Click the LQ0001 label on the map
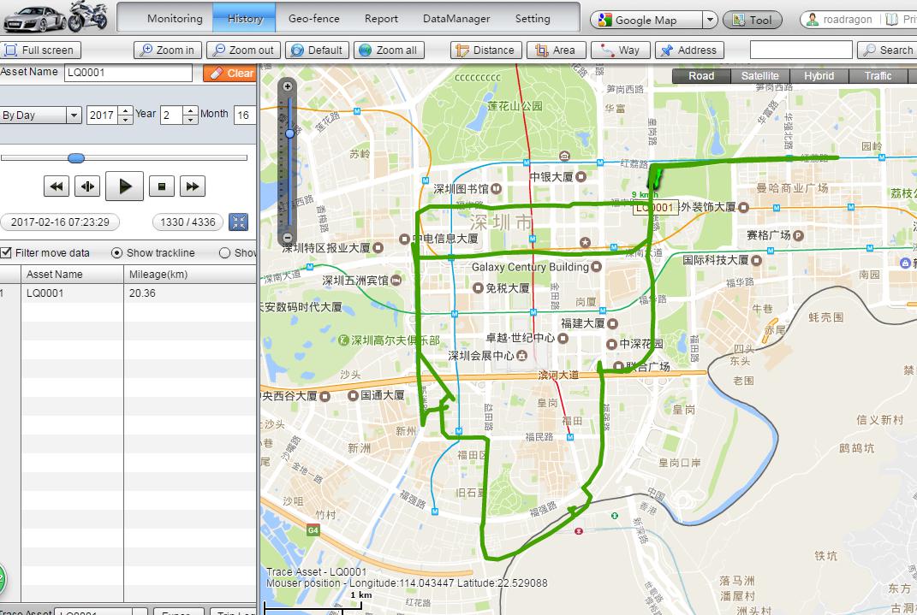 656,208
